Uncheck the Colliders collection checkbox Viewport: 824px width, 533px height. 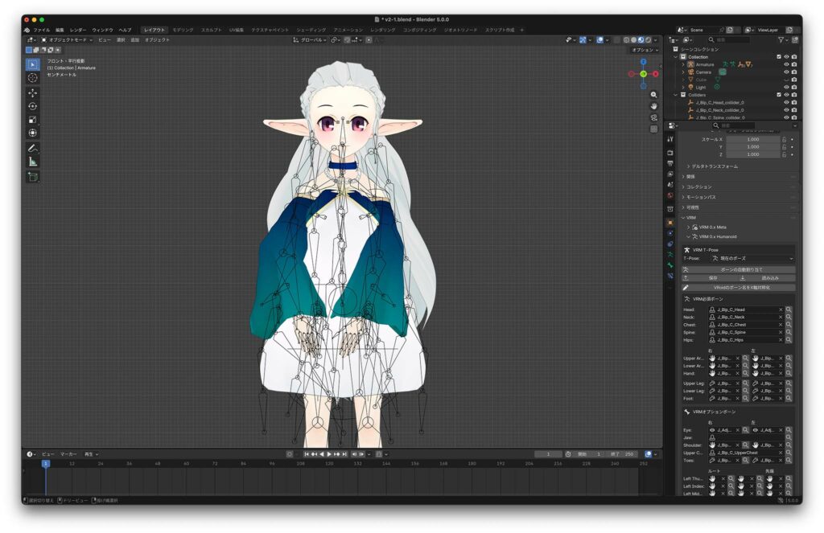click(778, 95)
